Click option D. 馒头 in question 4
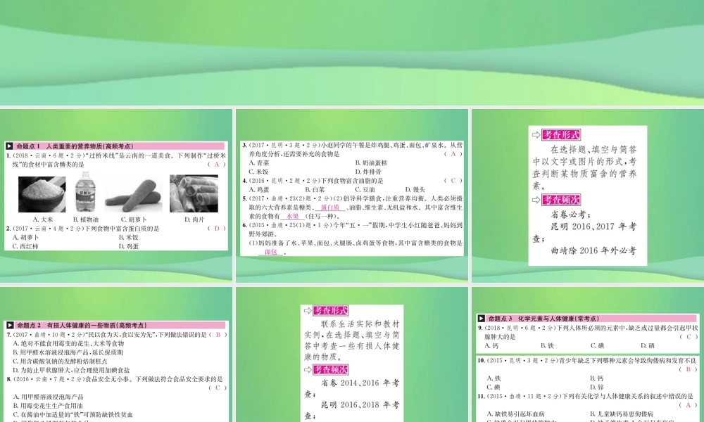Screen dimensions: 704x422 415,189
